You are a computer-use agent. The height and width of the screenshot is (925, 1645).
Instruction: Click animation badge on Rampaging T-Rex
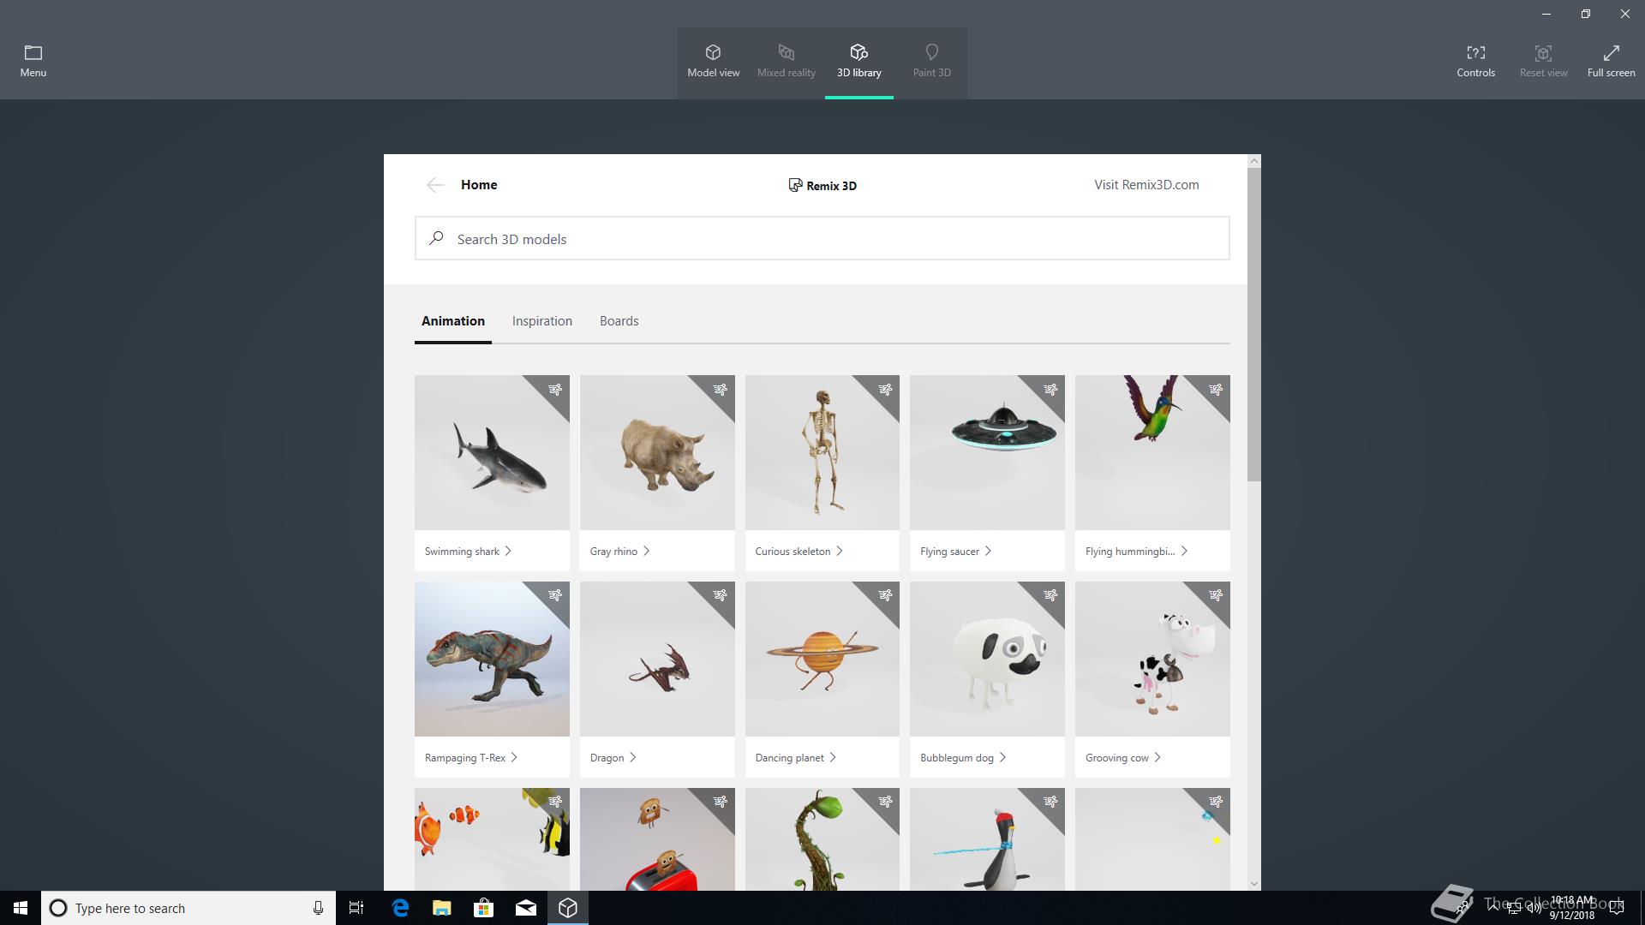click(555, 595)
